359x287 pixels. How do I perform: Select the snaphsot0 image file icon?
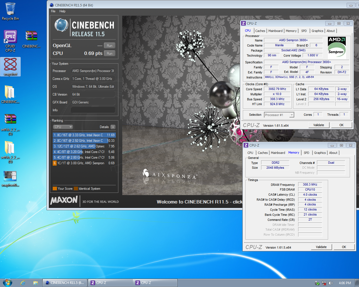(x=10, y=179)
